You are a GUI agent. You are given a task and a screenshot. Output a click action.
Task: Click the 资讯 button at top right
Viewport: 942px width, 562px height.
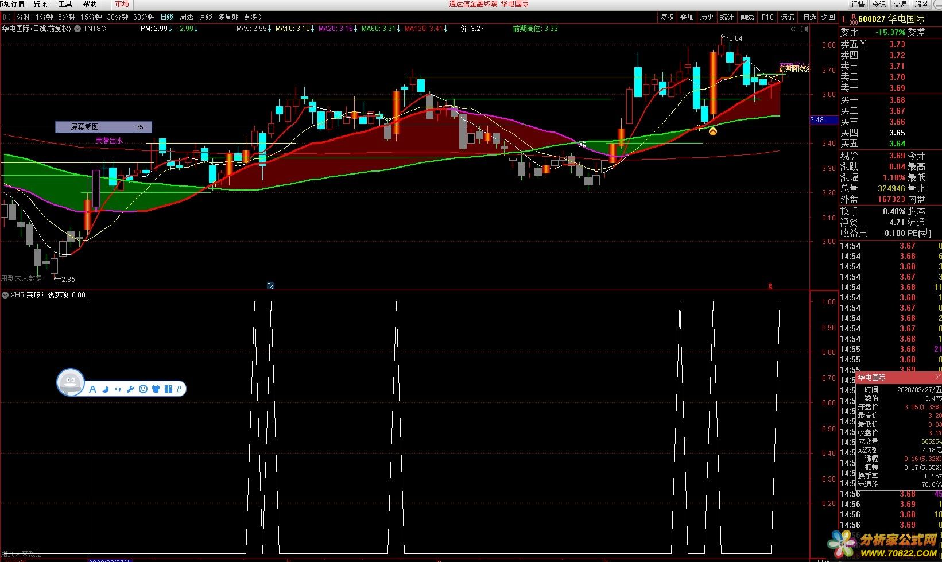point(879,4)
